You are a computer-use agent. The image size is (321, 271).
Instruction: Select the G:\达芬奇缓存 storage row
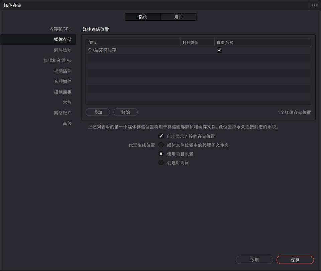[198, 50]
